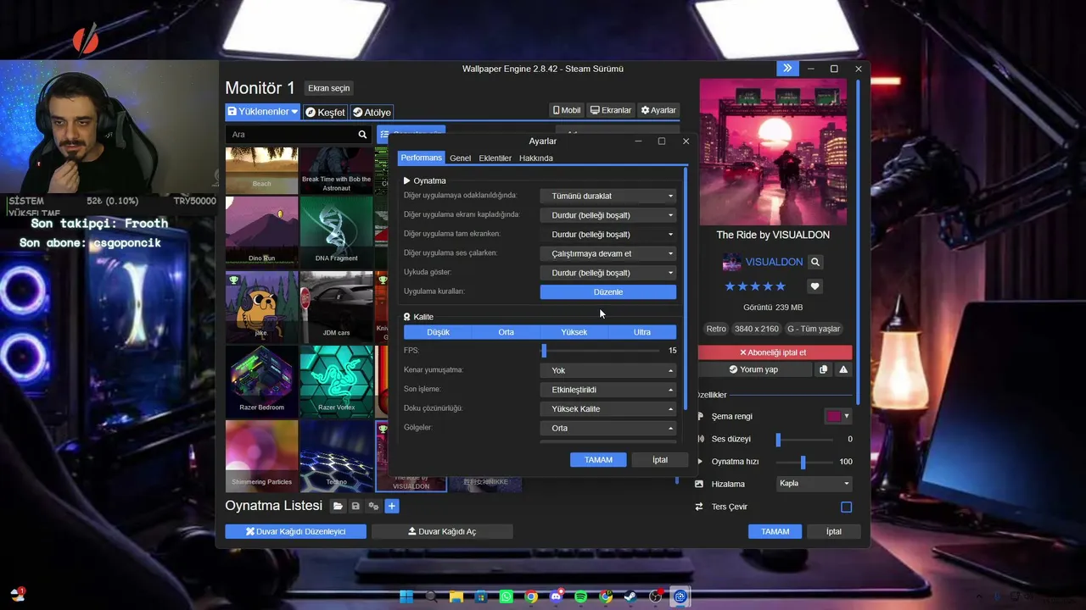
Task: Open 'Diğer uygulama ekranı kapladığında' dropdown
Action: click(608, 215)
